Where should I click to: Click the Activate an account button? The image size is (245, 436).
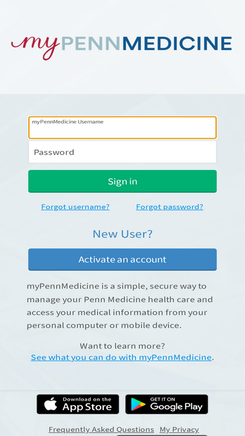pos(123,260)
